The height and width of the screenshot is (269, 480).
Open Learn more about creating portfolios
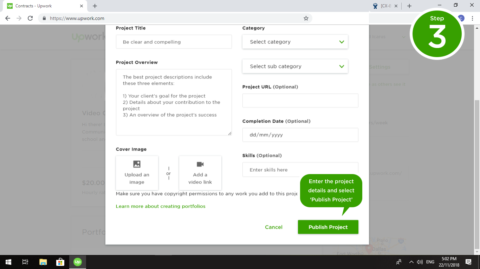[161, 206]
